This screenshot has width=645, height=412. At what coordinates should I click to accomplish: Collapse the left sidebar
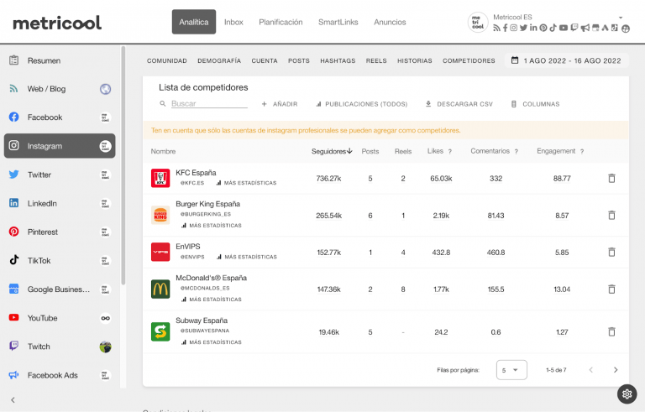point(13,400)
